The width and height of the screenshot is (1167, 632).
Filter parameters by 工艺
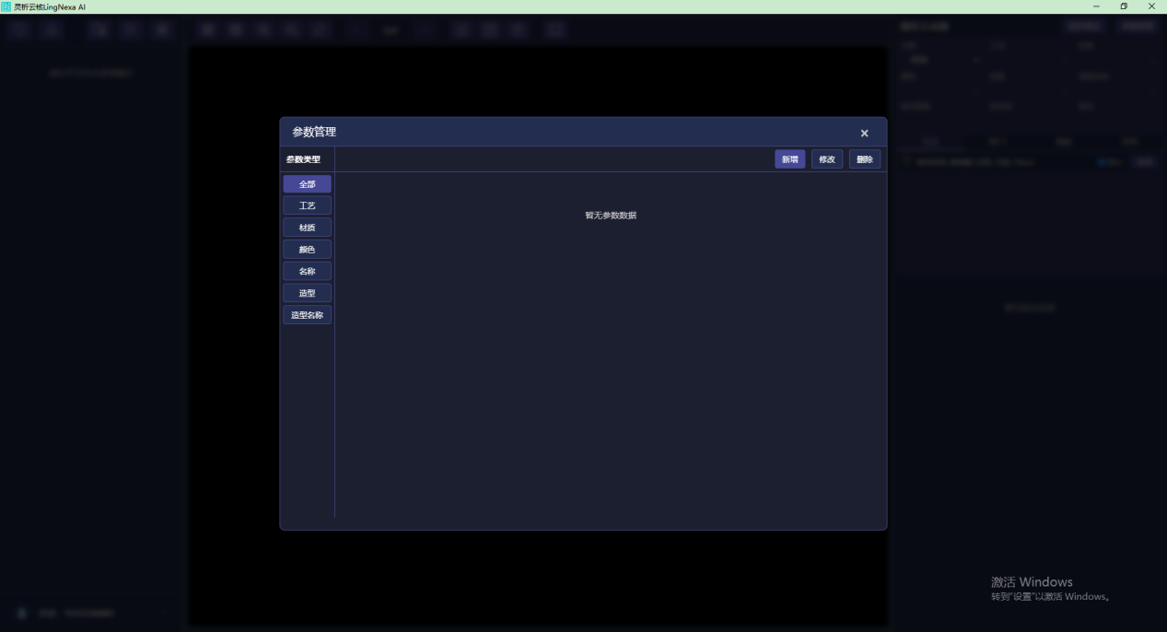point(307,205)
